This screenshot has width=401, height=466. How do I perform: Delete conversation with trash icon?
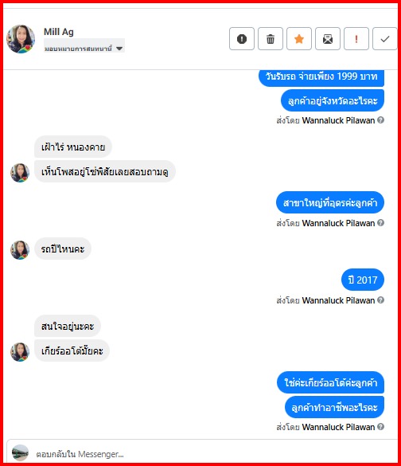click(x=271, y=39)
